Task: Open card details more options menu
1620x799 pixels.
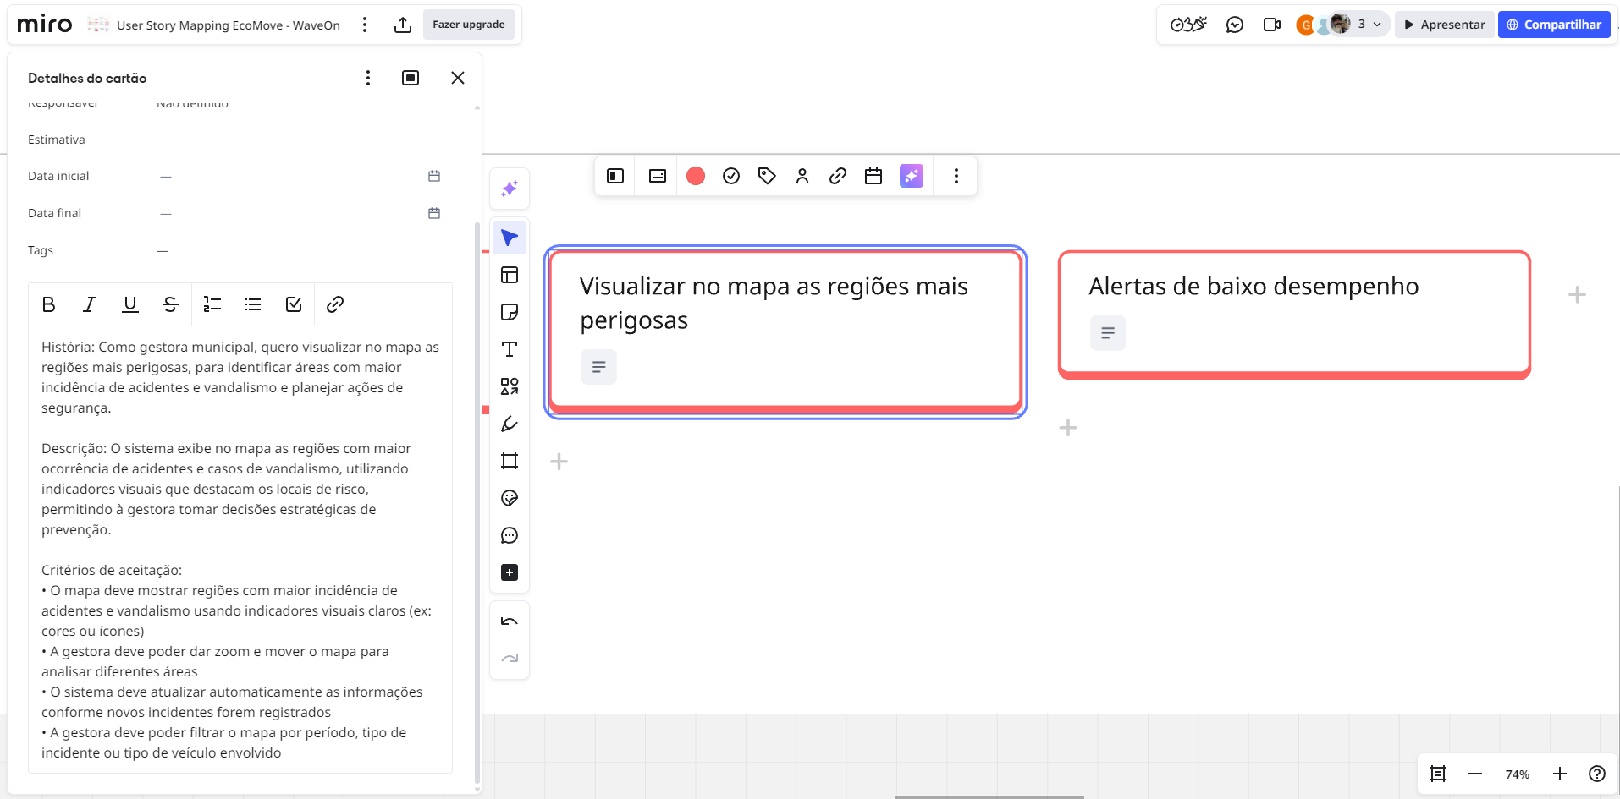Action: click(368, 78)
